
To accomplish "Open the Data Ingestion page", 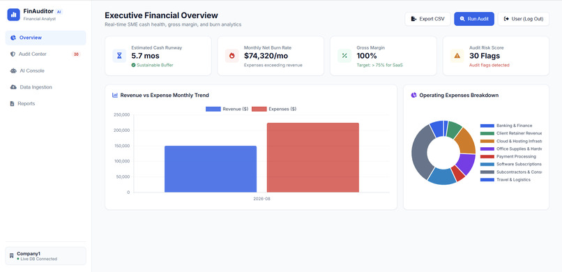I will coord(45,87).
